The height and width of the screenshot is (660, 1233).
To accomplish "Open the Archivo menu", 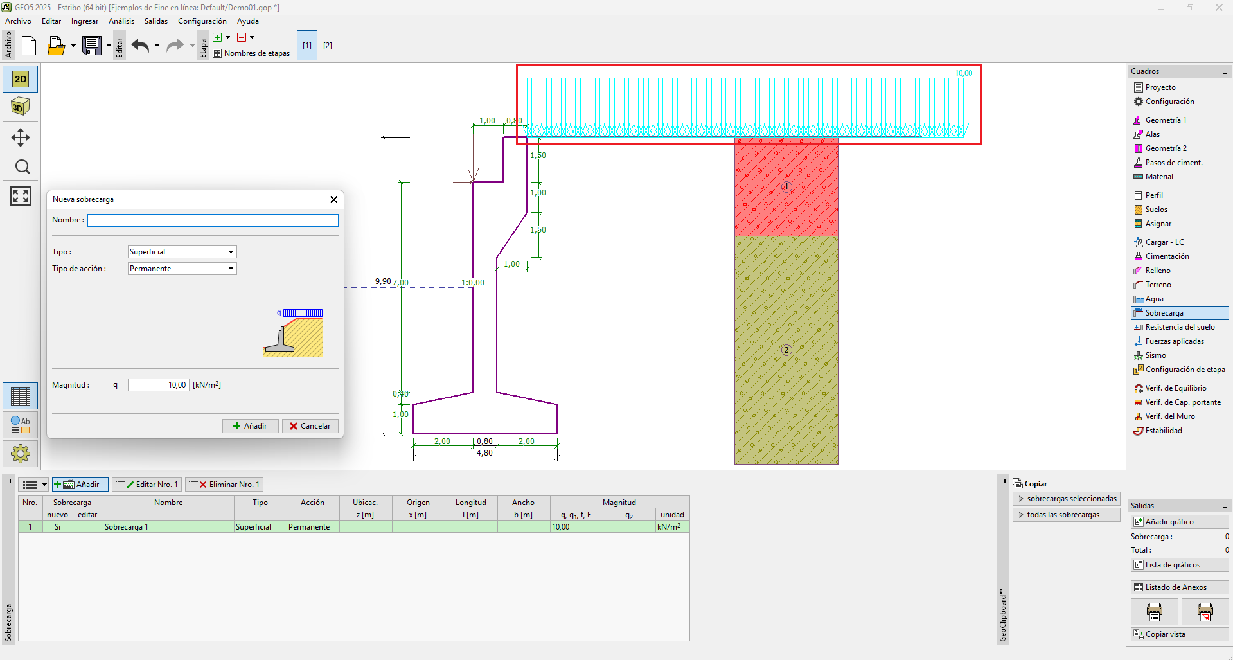I will [18, 21].
